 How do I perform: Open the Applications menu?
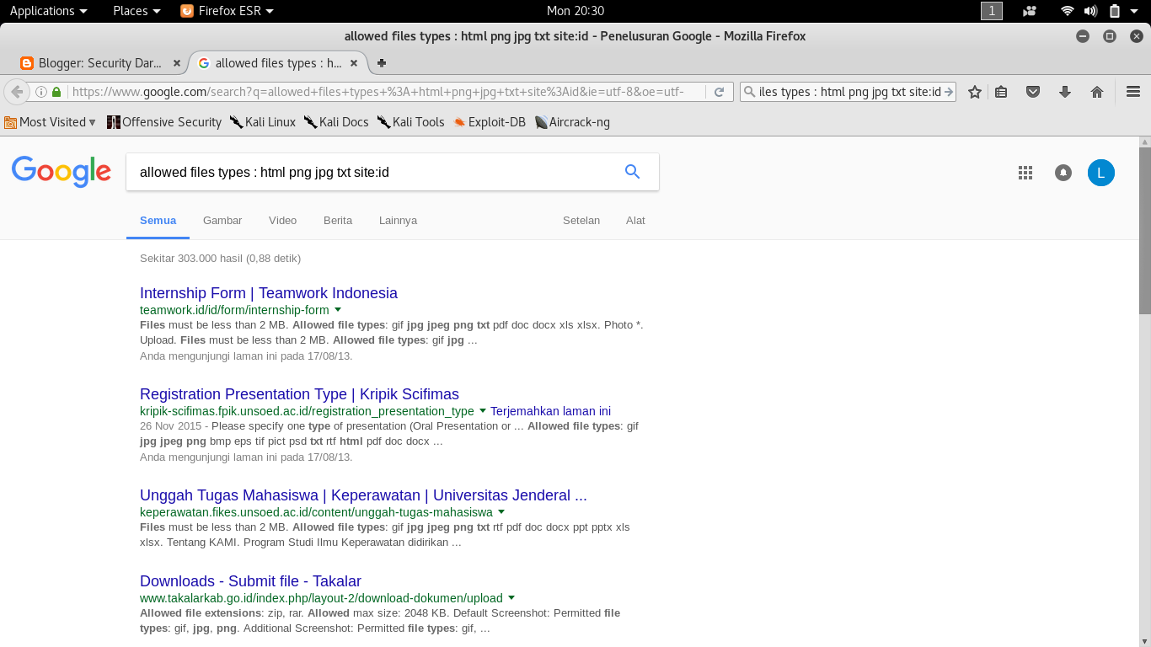point(47,11)
